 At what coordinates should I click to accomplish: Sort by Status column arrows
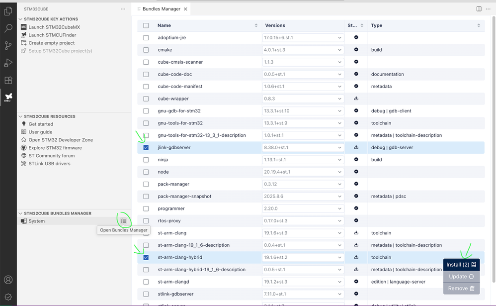click(x=362, y=25)
